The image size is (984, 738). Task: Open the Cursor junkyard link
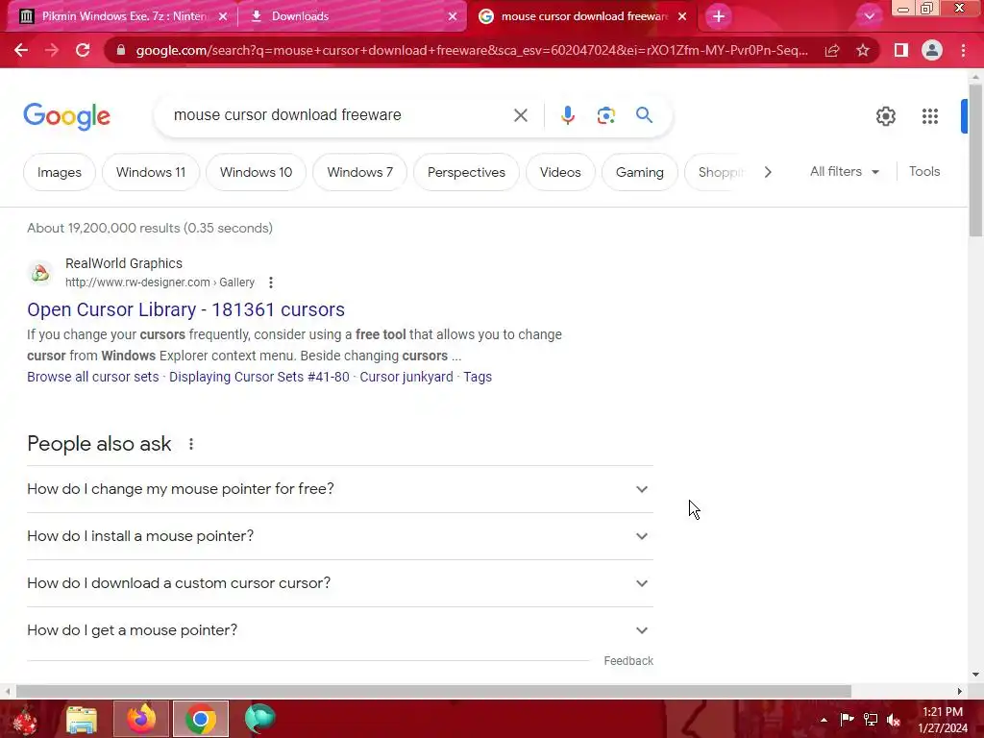[406, 377]
